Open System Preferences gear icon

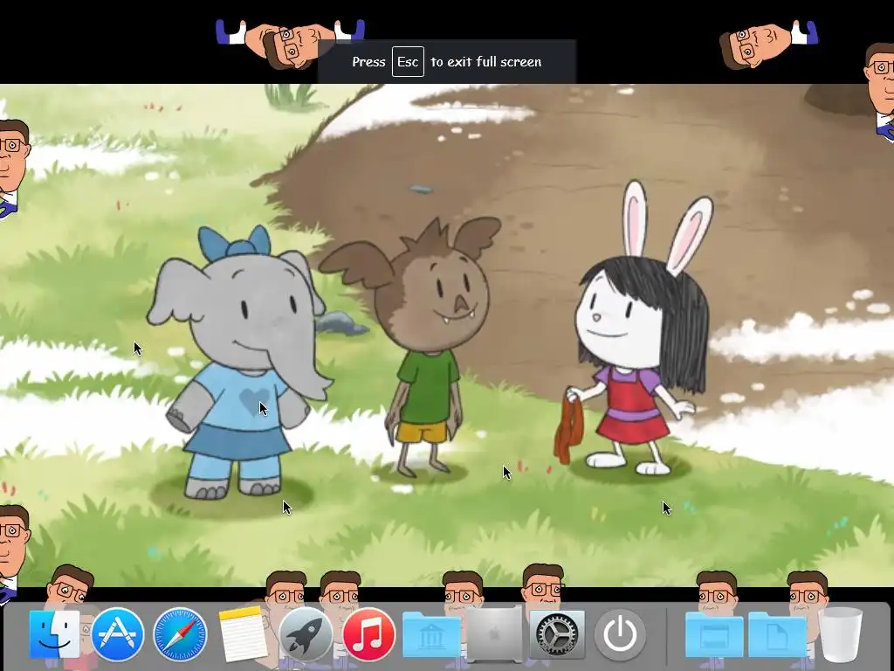(557, 634)
